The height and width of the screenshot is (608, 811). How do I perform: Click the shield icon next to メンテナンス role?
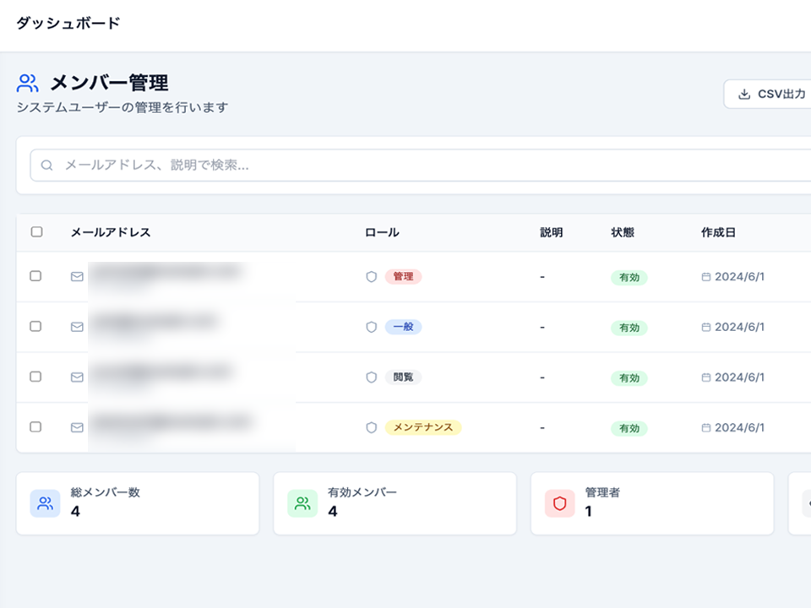(371, 428)
